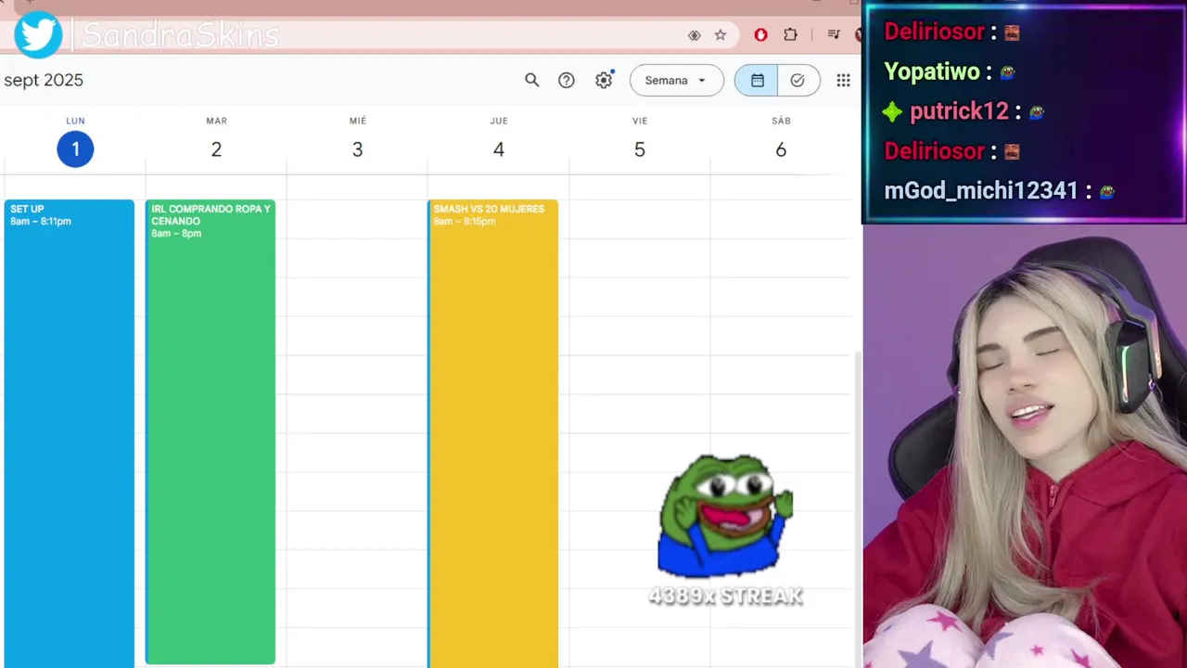
Task: Click the sept 2025 month label
Action: click(x=44, y=80)
